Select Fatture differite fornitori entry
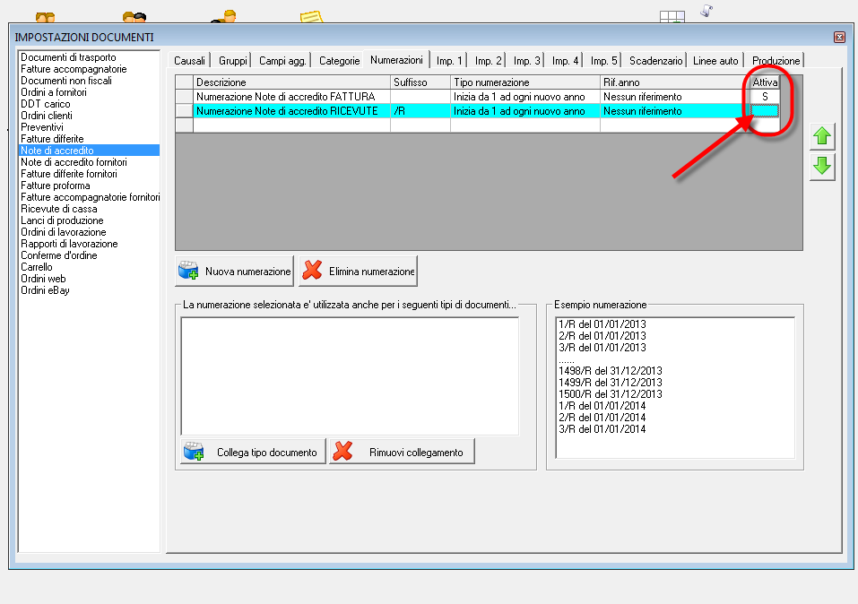The height and width of the screenshot is (604, 858). coord(89,174)
